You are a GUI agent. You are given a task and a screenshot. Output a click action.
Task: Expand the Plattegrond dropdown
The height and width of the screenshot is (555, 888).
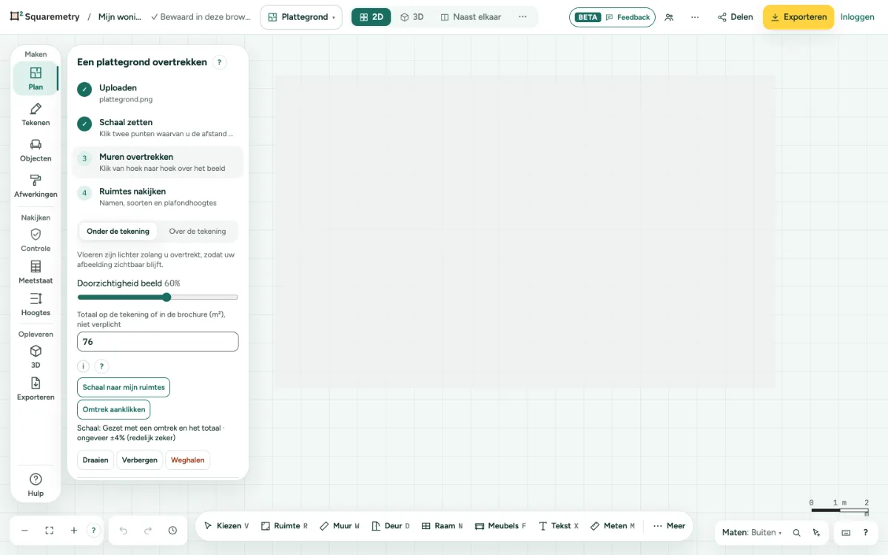(x=301, y=17)
